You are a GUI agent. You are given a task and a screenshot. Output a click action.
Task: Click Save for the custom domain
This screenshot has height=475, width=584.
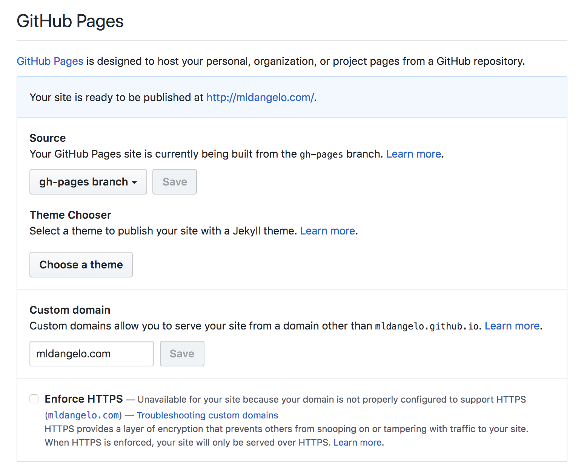click(182, 353)
